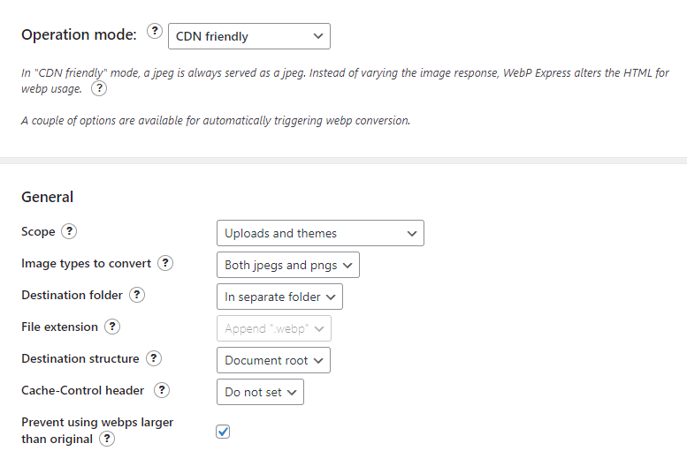Click Cache-Control header help icon
The width and height of the screenshot is (687, 466).
(162, 390)
